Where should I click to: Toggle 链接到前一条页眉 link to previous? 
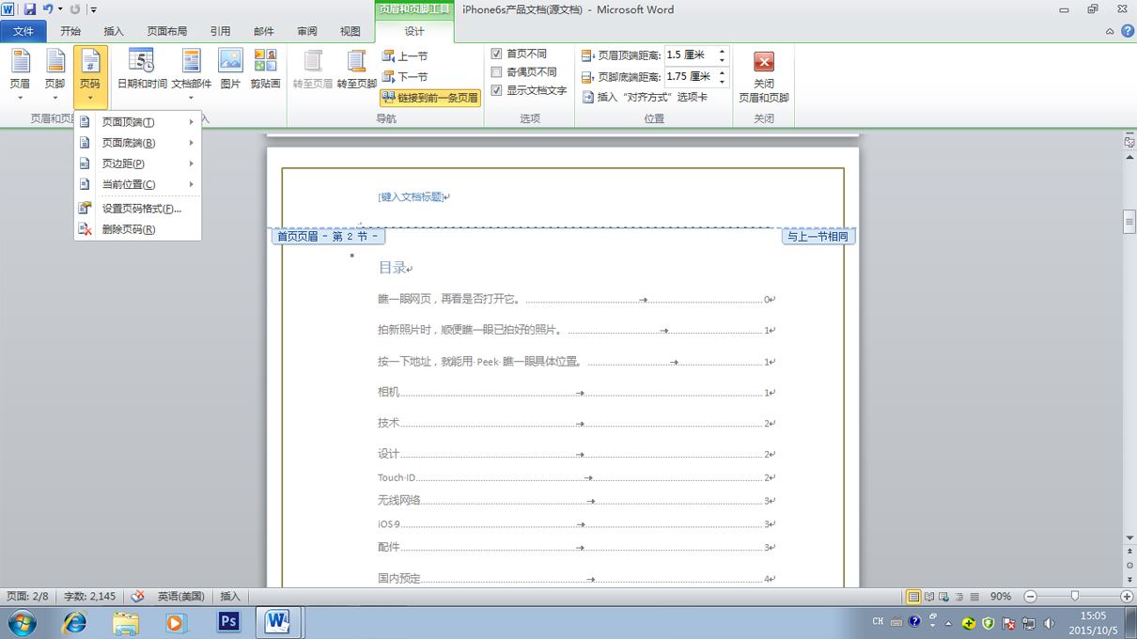(430, 98)
